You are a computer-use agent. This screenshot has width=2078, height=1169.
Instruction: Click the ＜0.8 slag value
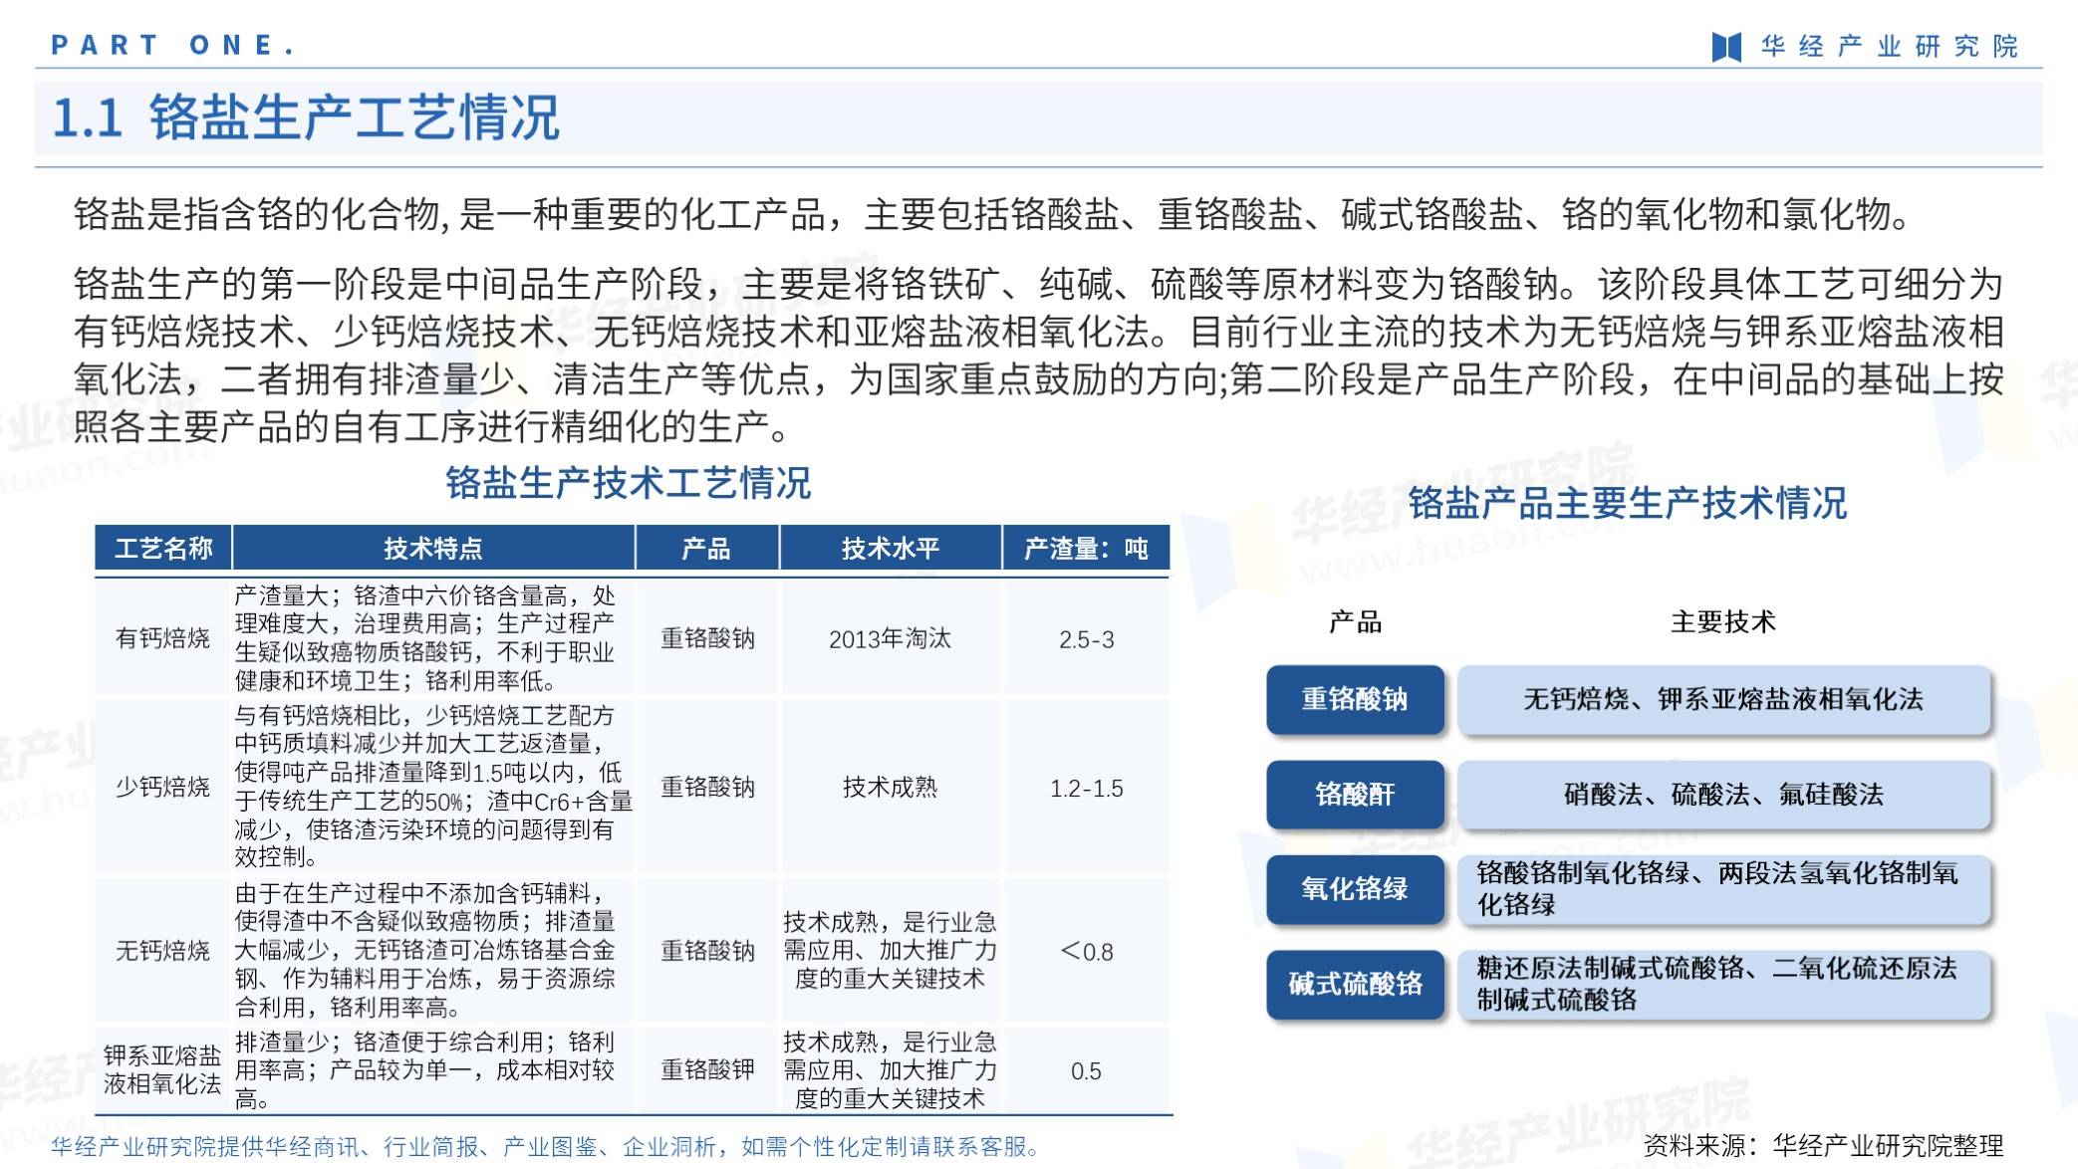click(1086, 952)
